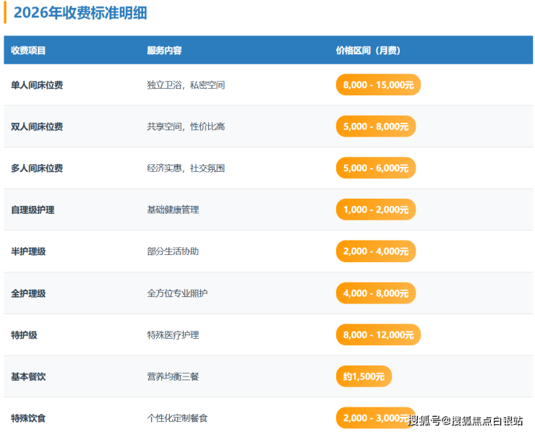Select the 收费项目 column header
The width and height of the screenshot is (535, 432).
(28, 51)
